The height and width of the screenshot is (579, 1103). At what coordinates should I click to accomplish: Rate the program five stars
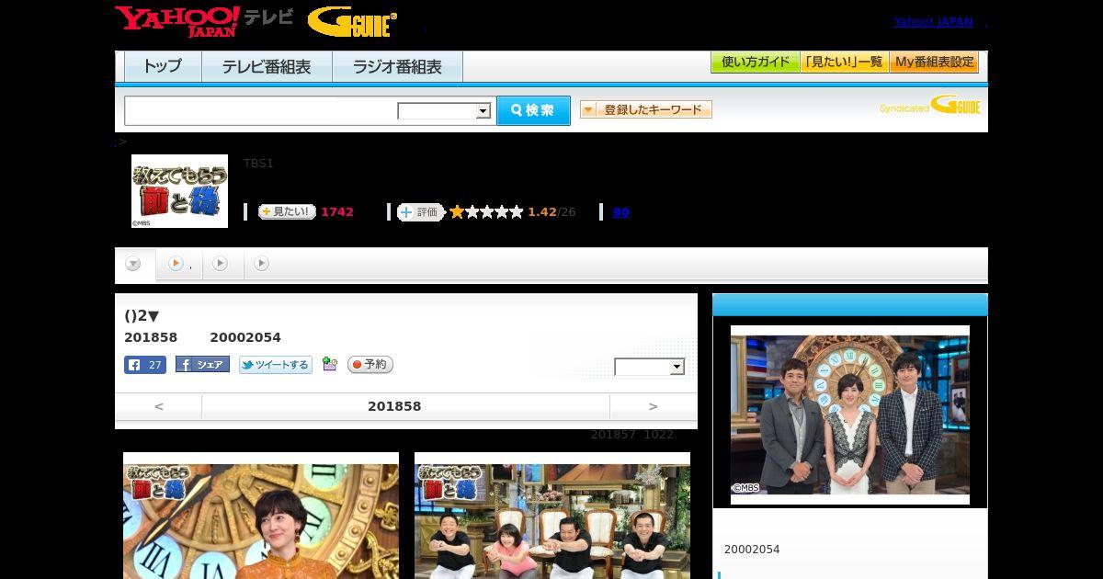[x=516, y=212]
